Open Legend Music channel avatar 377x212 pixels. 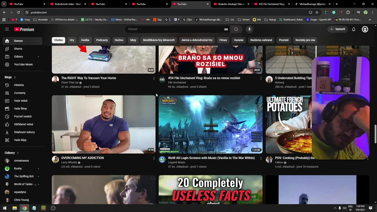pos(162,159)
